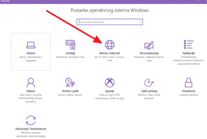This screenshot has width=207, height=139.
Task: Open the Aplikacije list icon
Action: tap(189, 44)
